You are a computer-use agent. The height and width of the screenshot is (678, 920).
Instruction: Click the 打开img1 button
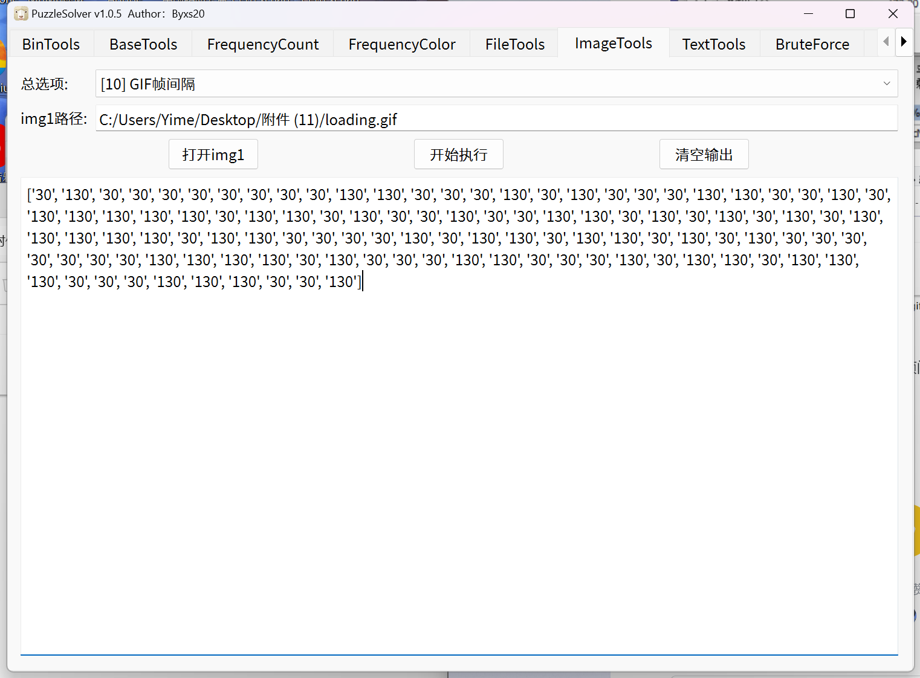coord(213,155)
